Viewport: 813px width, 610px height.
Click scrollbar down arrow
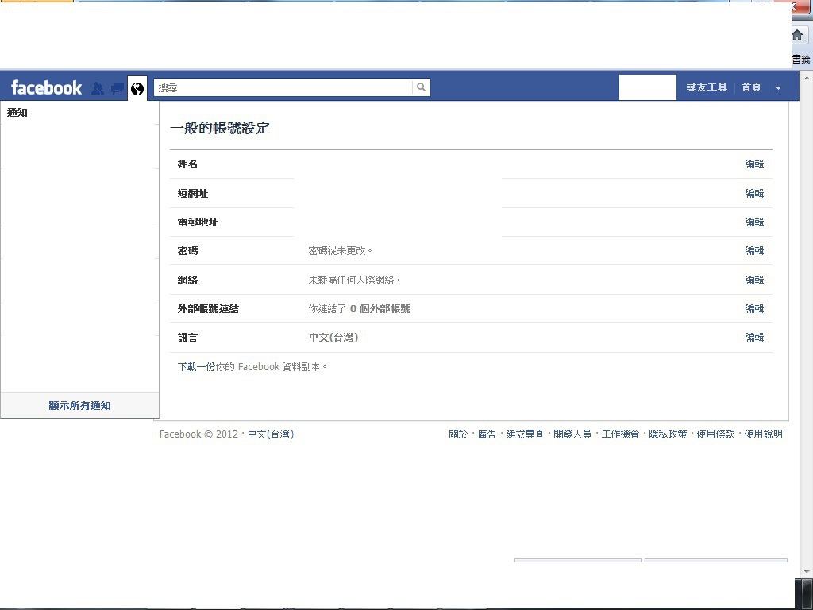807,572
